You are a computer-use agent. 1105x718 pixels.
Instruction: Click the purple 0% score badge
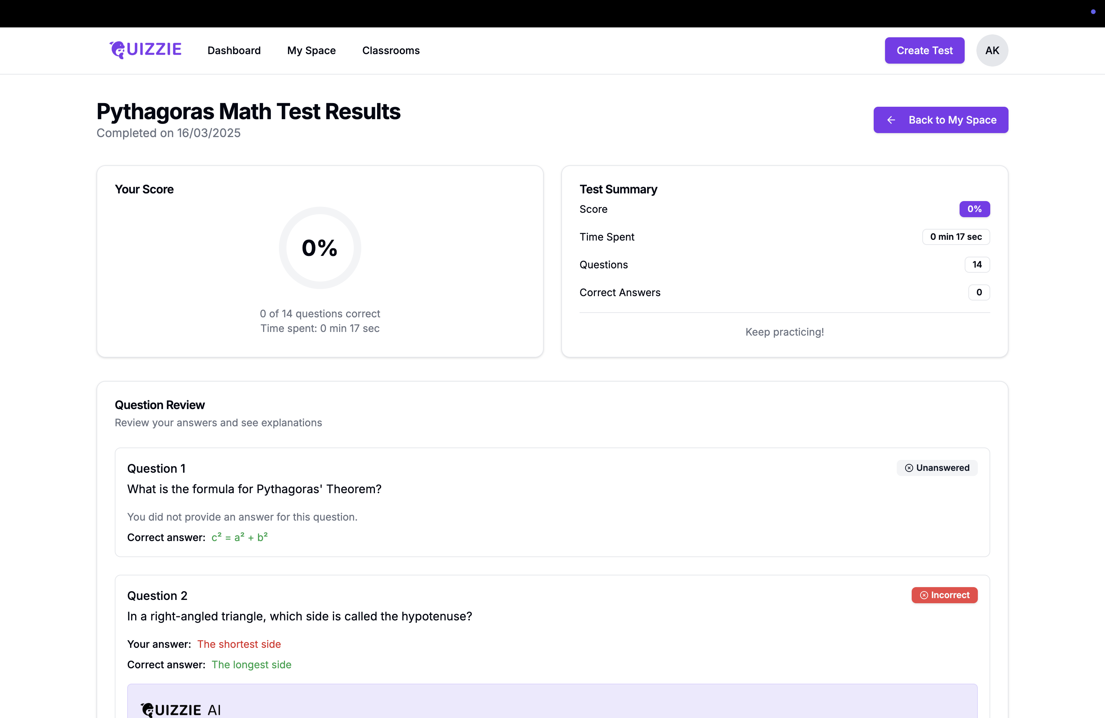pyautogui.click(x=974, y=209)
